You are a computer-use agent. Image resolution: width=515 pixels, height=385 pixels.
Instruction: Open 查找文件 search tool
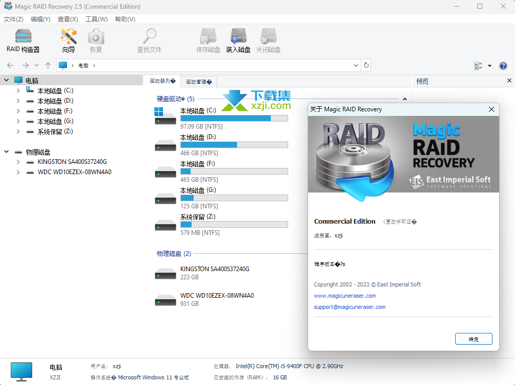pyautogui.click(x=149, y=41)
